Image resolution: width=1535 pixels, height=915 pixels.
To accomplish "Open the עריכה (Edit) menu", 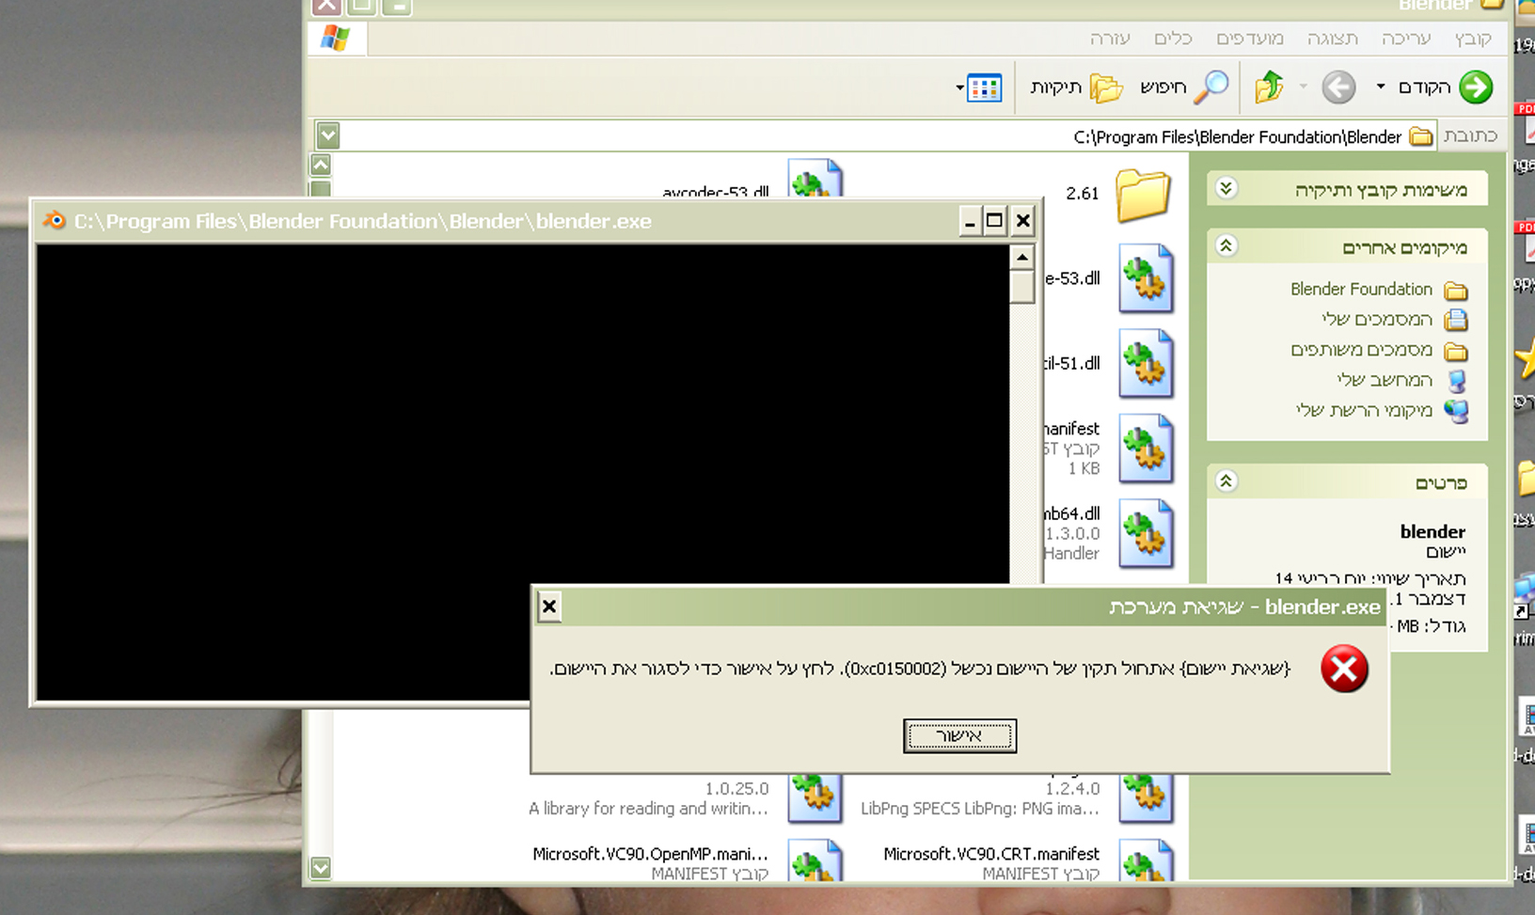I will pyautogui.click(x=1406, y=39).
